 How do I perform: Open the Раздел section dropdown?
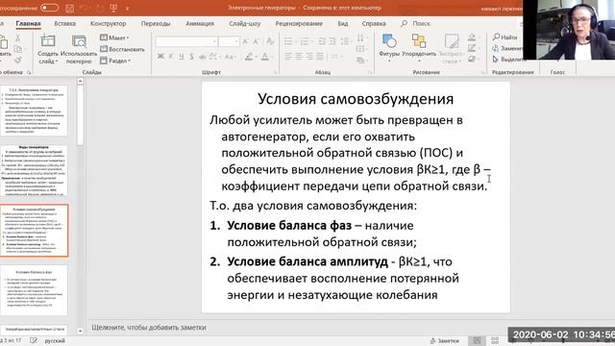tap(115, 61)
